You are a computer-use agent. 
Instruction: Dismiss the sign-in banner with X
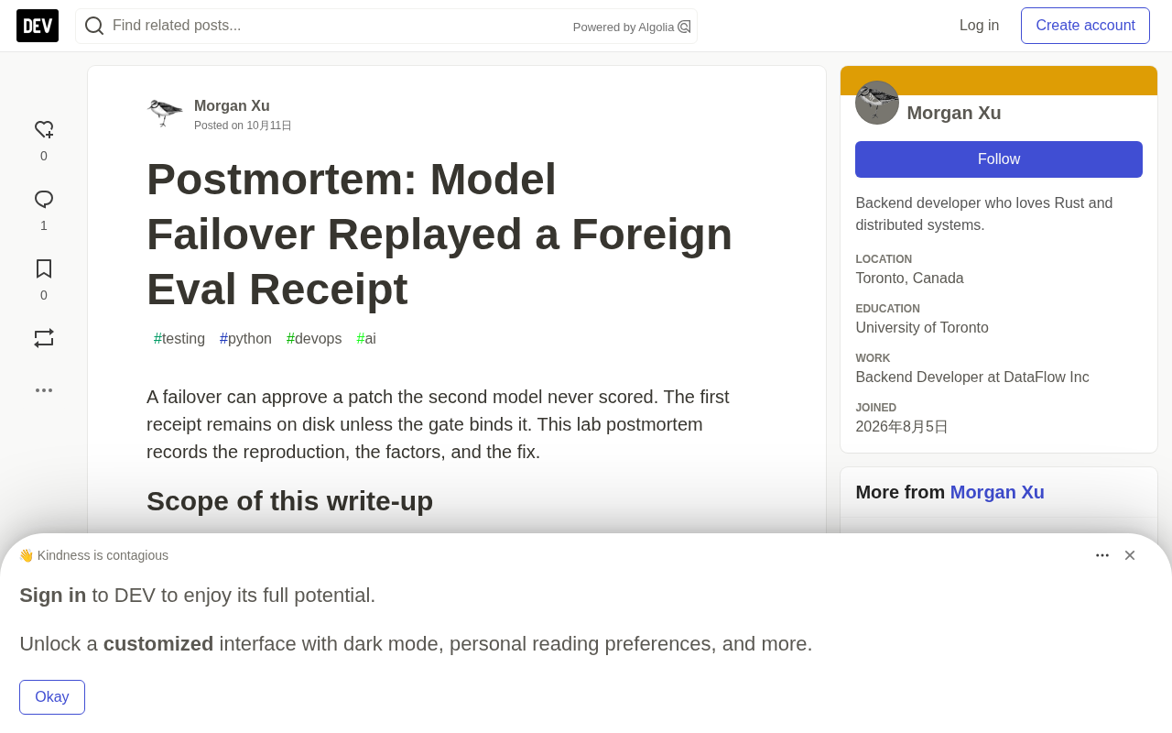pyautogui.click(x=1130, y=555)
